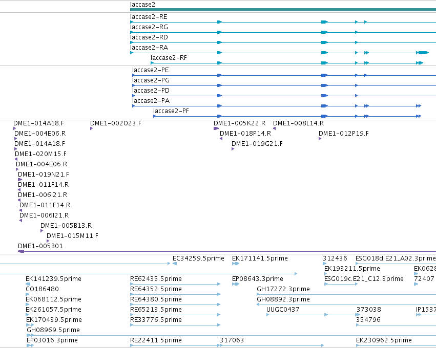Viewport: 436px width, 348px height.
Task: Click the laccase2-RA transcript label
Action: coord(149,48)
